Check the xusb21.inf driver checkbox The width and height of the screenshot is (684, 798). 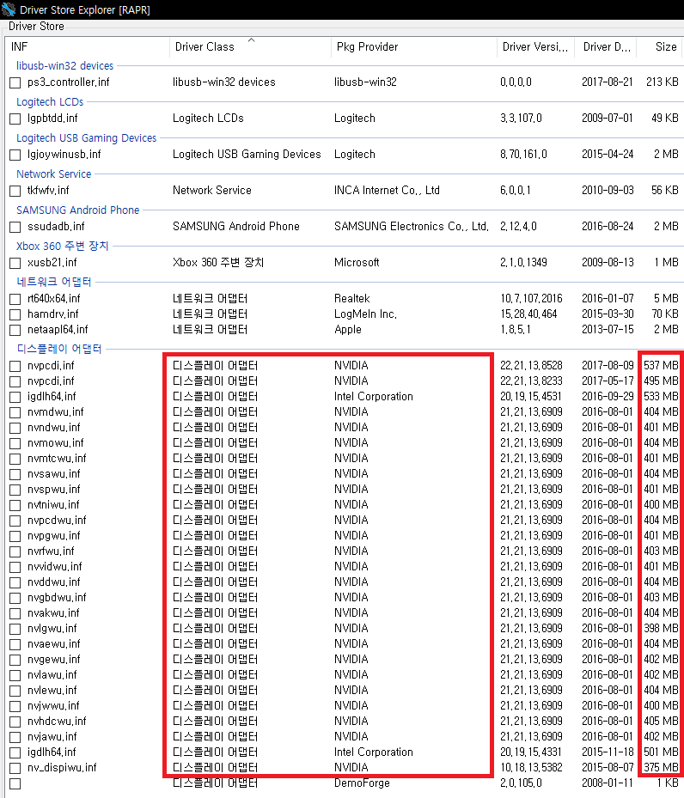pos(15,263)
